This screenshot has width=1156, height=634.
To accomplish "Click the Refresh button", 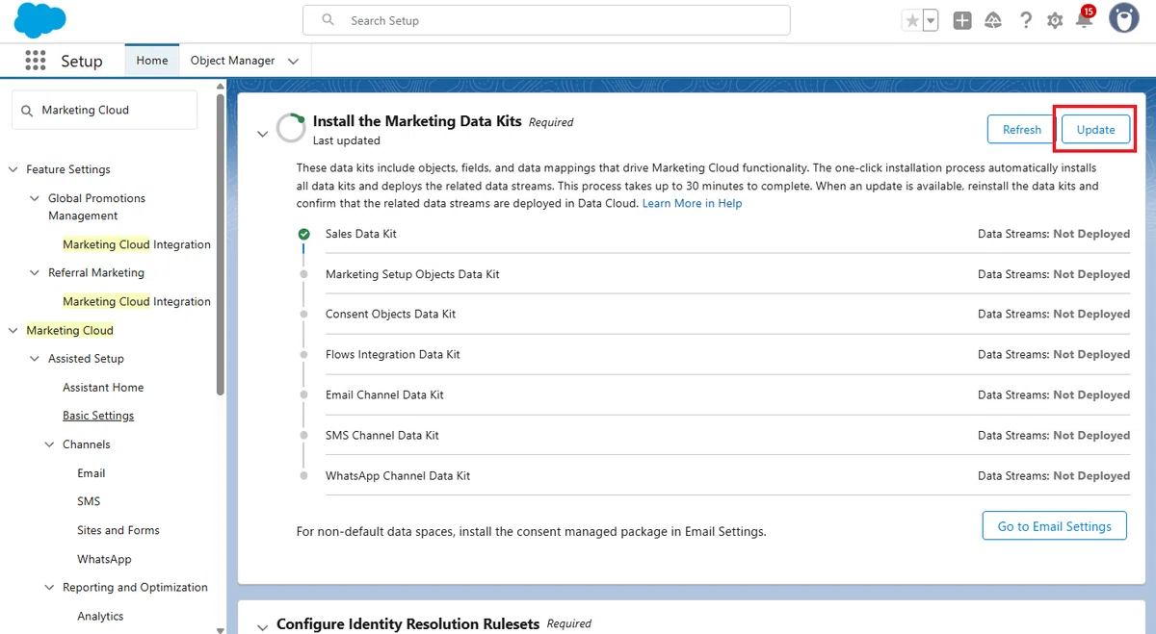I will [x=1022, y=130].
